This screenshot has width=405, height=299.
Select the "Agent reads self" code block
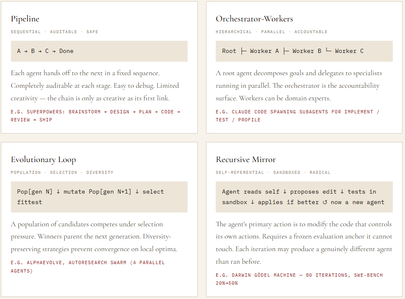[304, 197]
